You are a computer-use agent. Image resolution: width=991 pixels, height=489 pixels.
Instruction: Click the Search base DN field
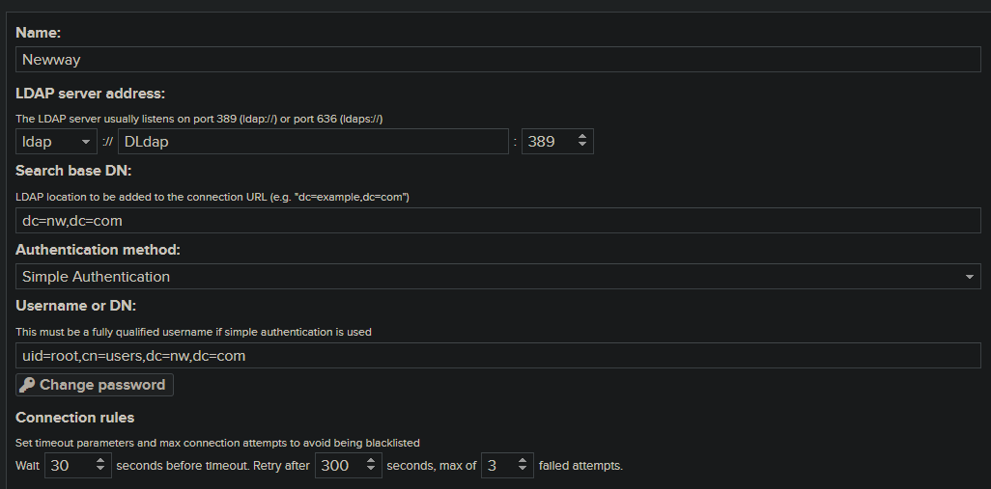(498, 221)
